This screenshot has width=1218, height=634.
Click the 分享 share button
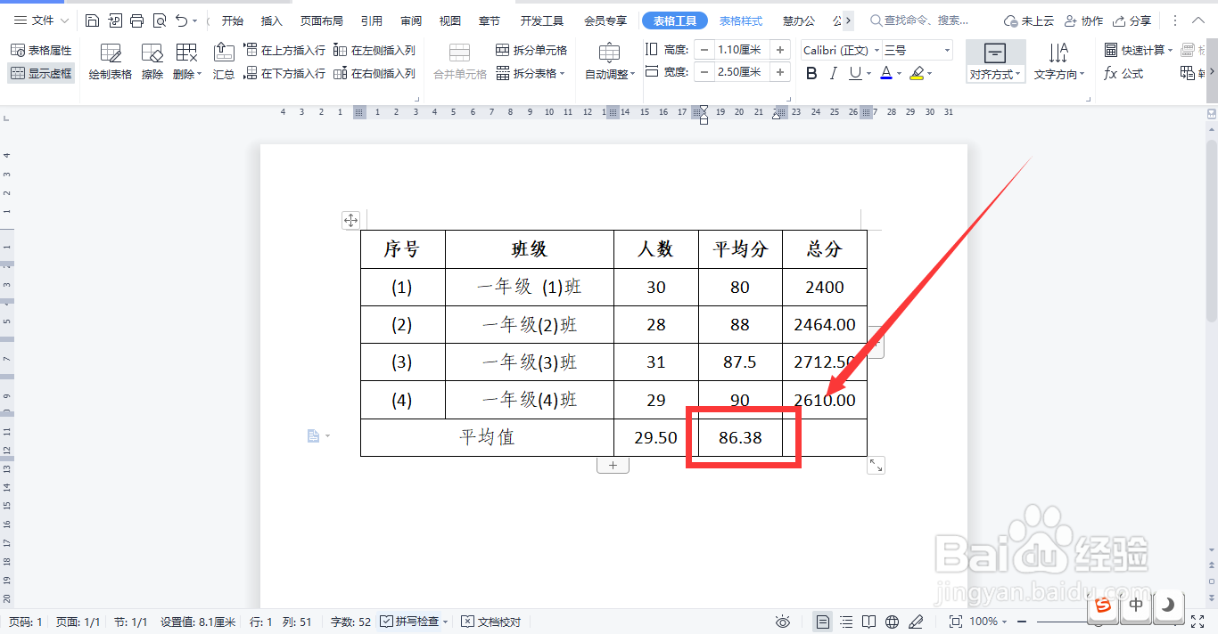click(1133, 20)
